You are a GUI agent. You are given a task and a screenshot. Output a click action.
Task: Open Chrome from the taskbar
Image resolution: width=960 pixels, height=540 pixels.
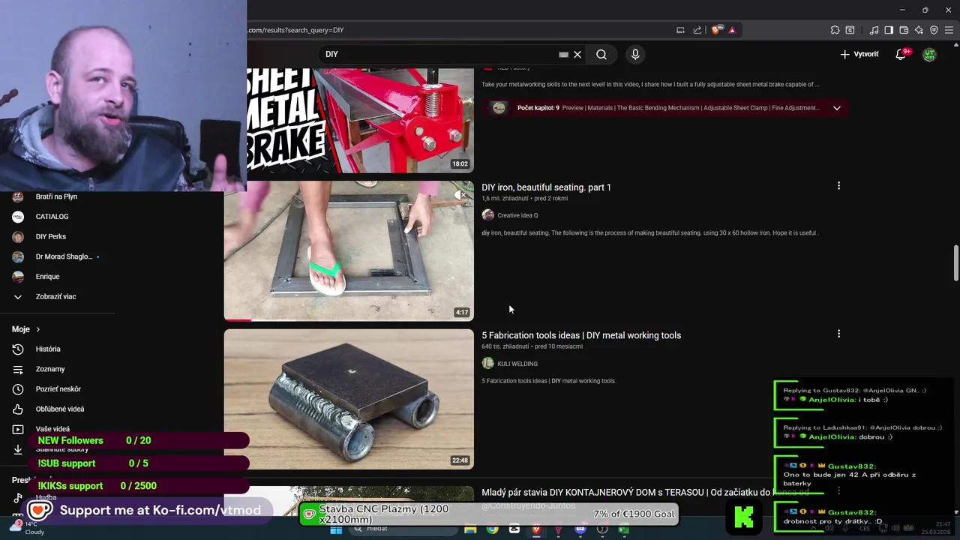tap(492, 529)
